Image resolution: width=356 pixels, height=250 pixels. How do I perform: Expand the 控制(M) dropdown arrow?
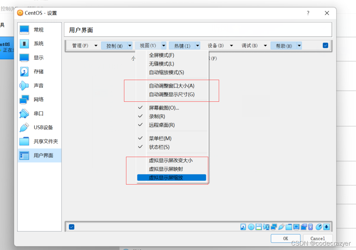click(130, 45)
